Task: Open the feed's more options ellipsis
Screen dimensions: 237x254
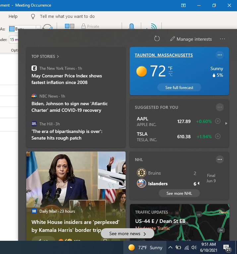Action: 222,39
